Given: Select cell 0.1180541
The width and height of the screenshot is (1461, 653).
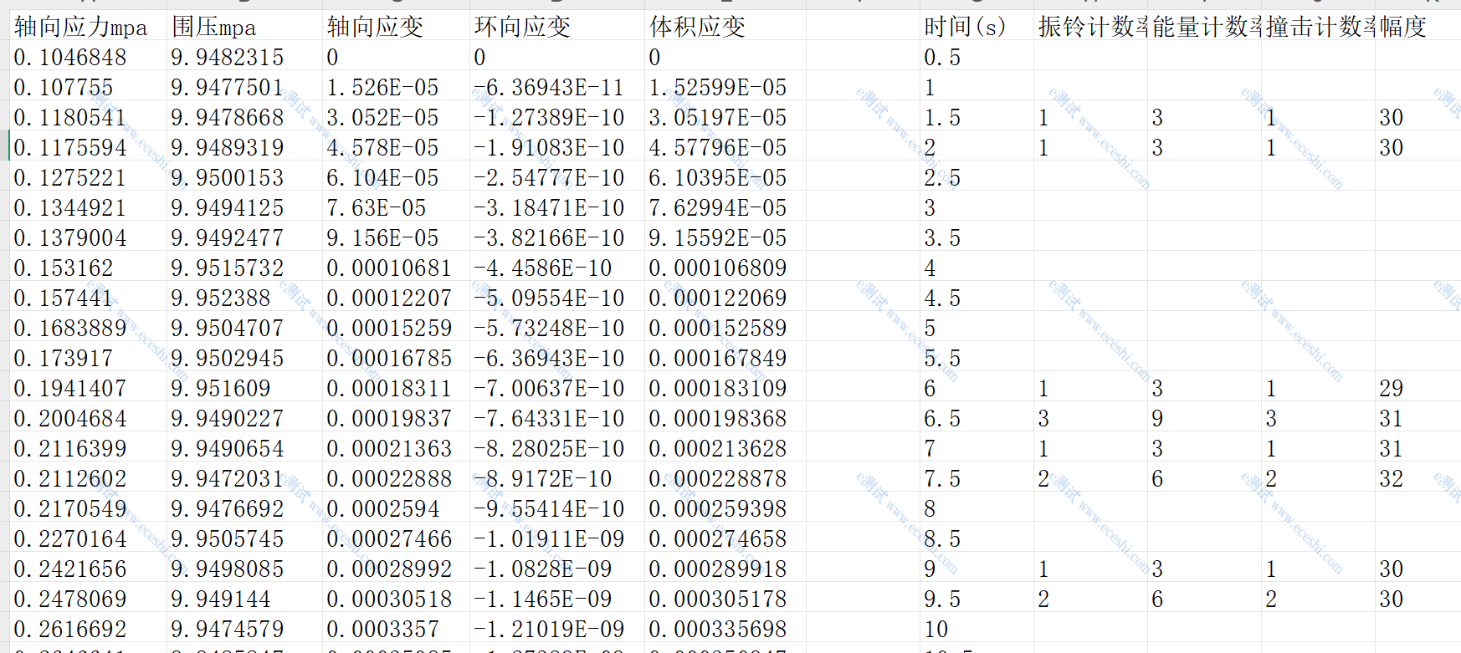Looking at the screenshot, I should (x=89, y=116).
